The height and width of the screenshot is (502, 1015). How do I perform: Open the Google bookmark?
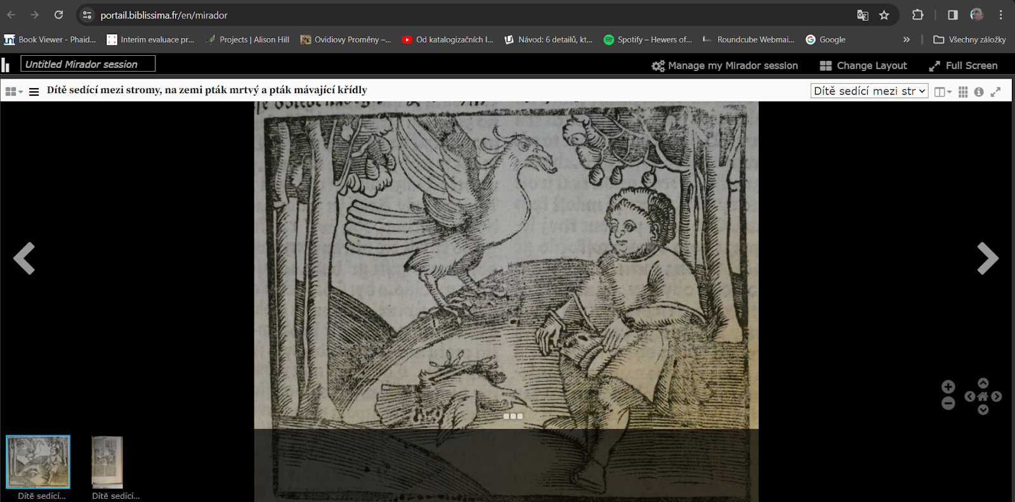(825, 39)
